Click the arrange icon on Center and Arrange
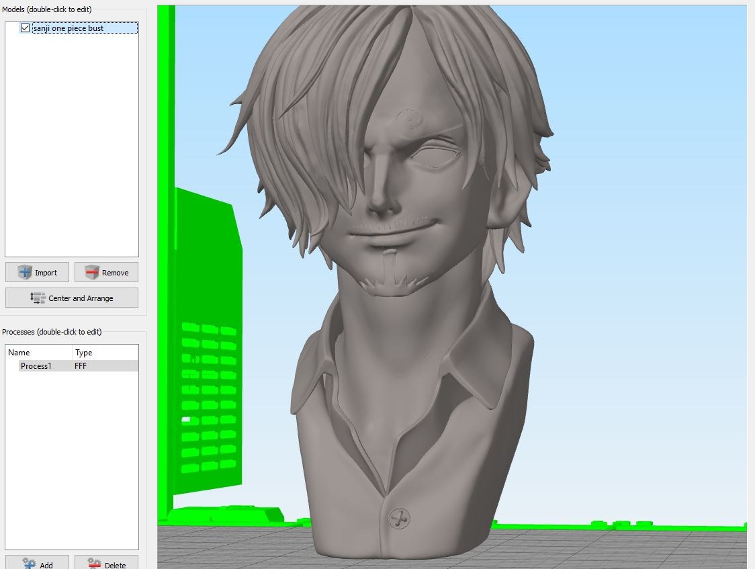The width and height of the screenshot is (755, 569). click(x=38, y=298)
